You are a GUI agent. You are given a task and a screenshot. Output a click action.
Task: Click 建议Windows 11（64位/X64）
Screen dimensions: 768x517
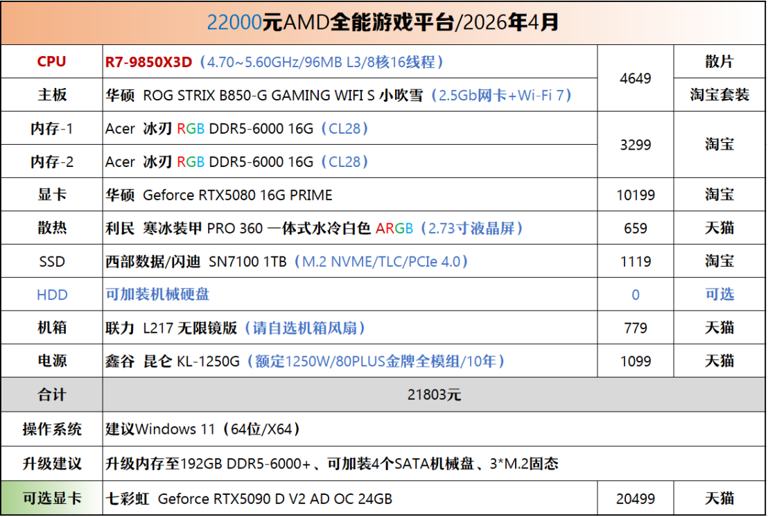(202, 430)
